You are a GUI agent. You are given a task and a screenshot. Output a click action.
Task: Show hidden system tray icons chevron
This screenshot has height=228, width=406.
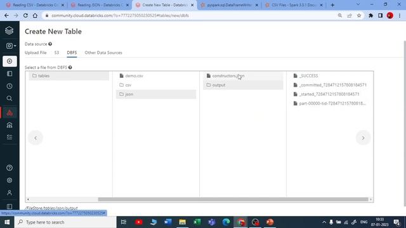pyautogui.click(x=324, y=222)
